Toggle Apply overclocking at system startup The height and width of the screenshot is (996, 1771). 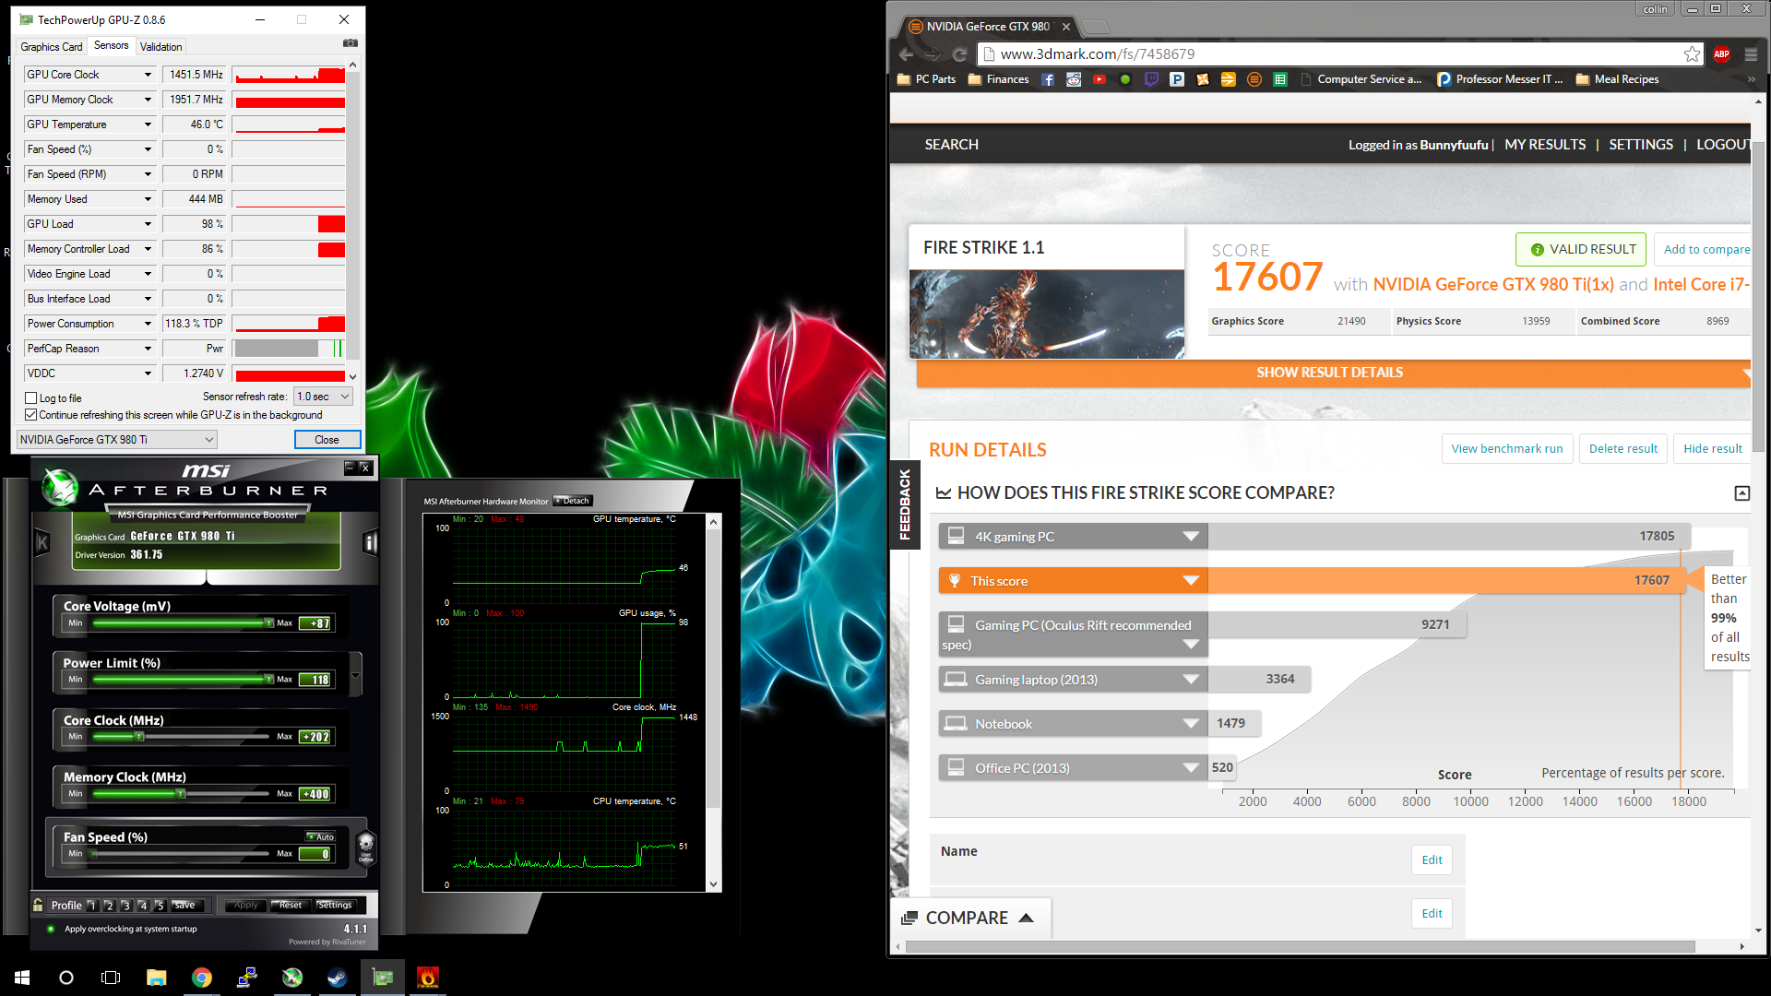[51, 929]
